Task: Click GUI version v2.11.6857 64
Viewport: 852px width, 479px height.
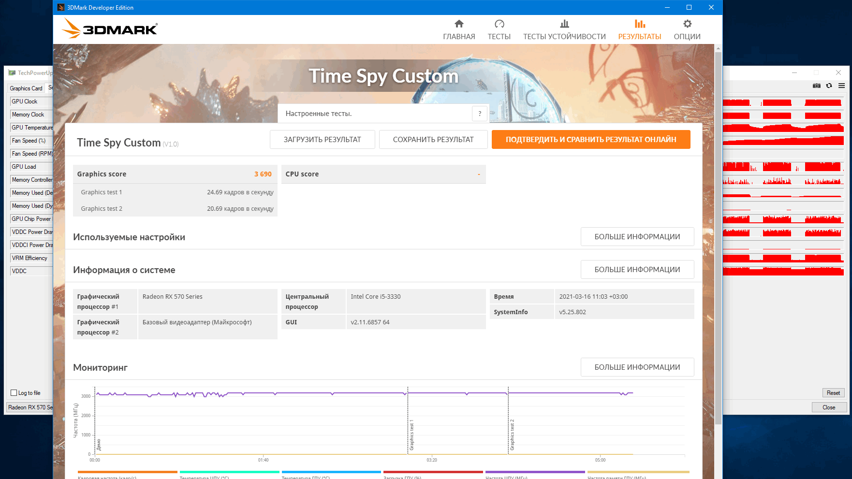Action: (370, 322)
